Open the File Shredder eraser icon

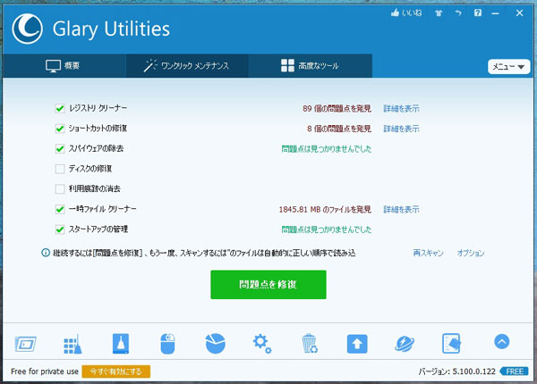click(451, 343)
